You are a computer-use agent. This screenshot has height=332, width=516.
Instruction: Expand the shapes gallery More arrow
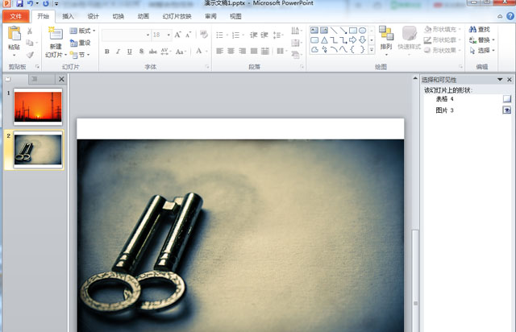point(372,50)
